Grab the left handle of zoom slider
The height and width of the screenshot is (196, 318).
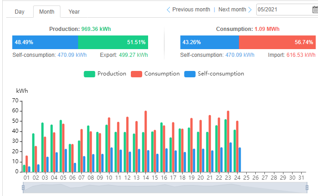(x=23, y=187)
